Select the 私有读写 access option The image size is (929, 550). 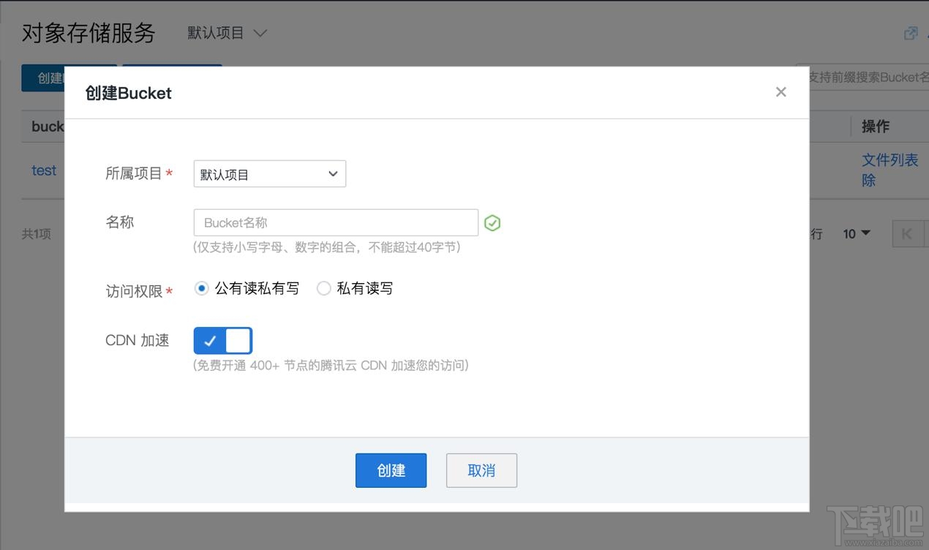(324, 288)
